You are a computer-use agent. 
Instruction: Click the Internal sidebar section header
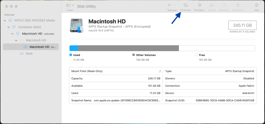(x=9, y=15)
